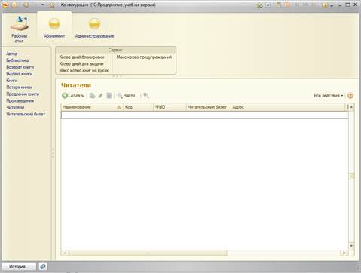Sort by Адрес column header
361x273 pixels.
click(x=288, y=107)
